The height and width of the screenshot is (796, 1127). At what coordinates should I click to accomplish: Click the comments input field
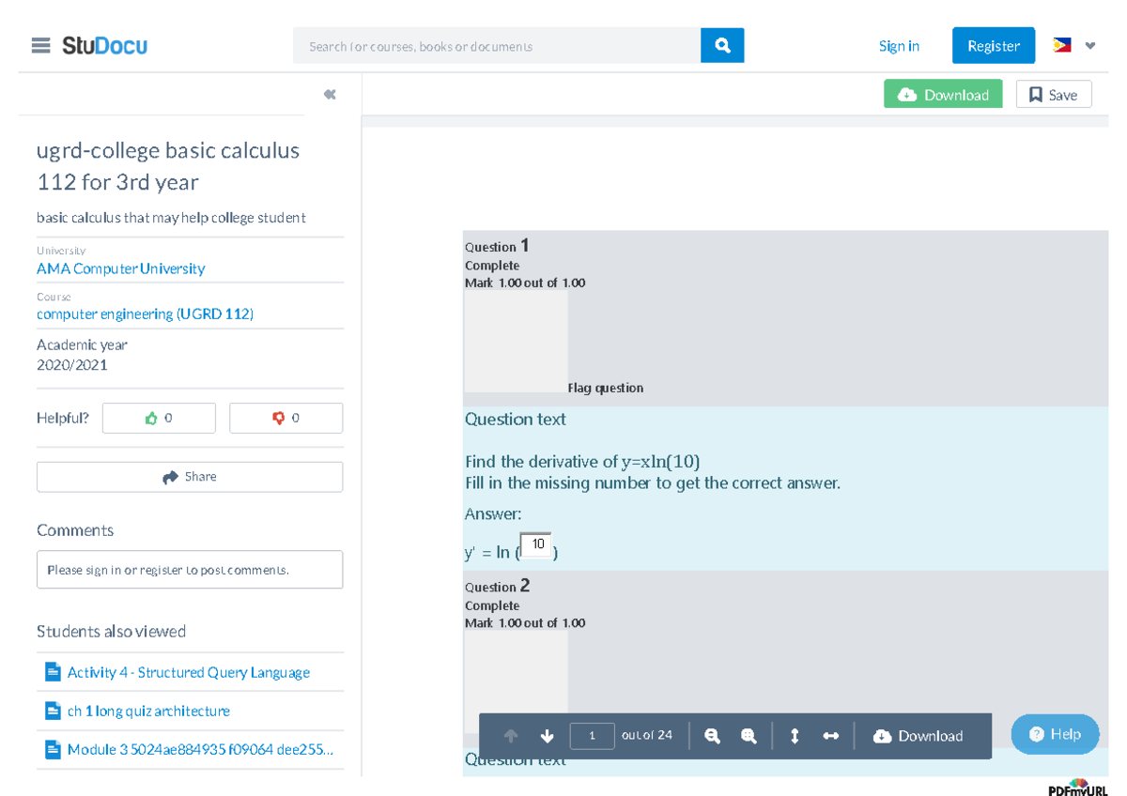pos(190,570)
